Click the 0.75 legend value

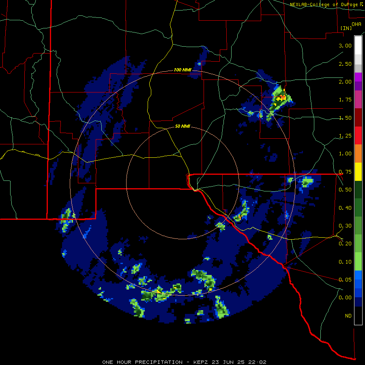pos(345,172)
